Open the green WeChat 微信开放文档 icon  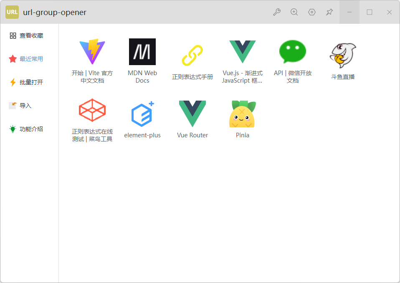(293, 52)
